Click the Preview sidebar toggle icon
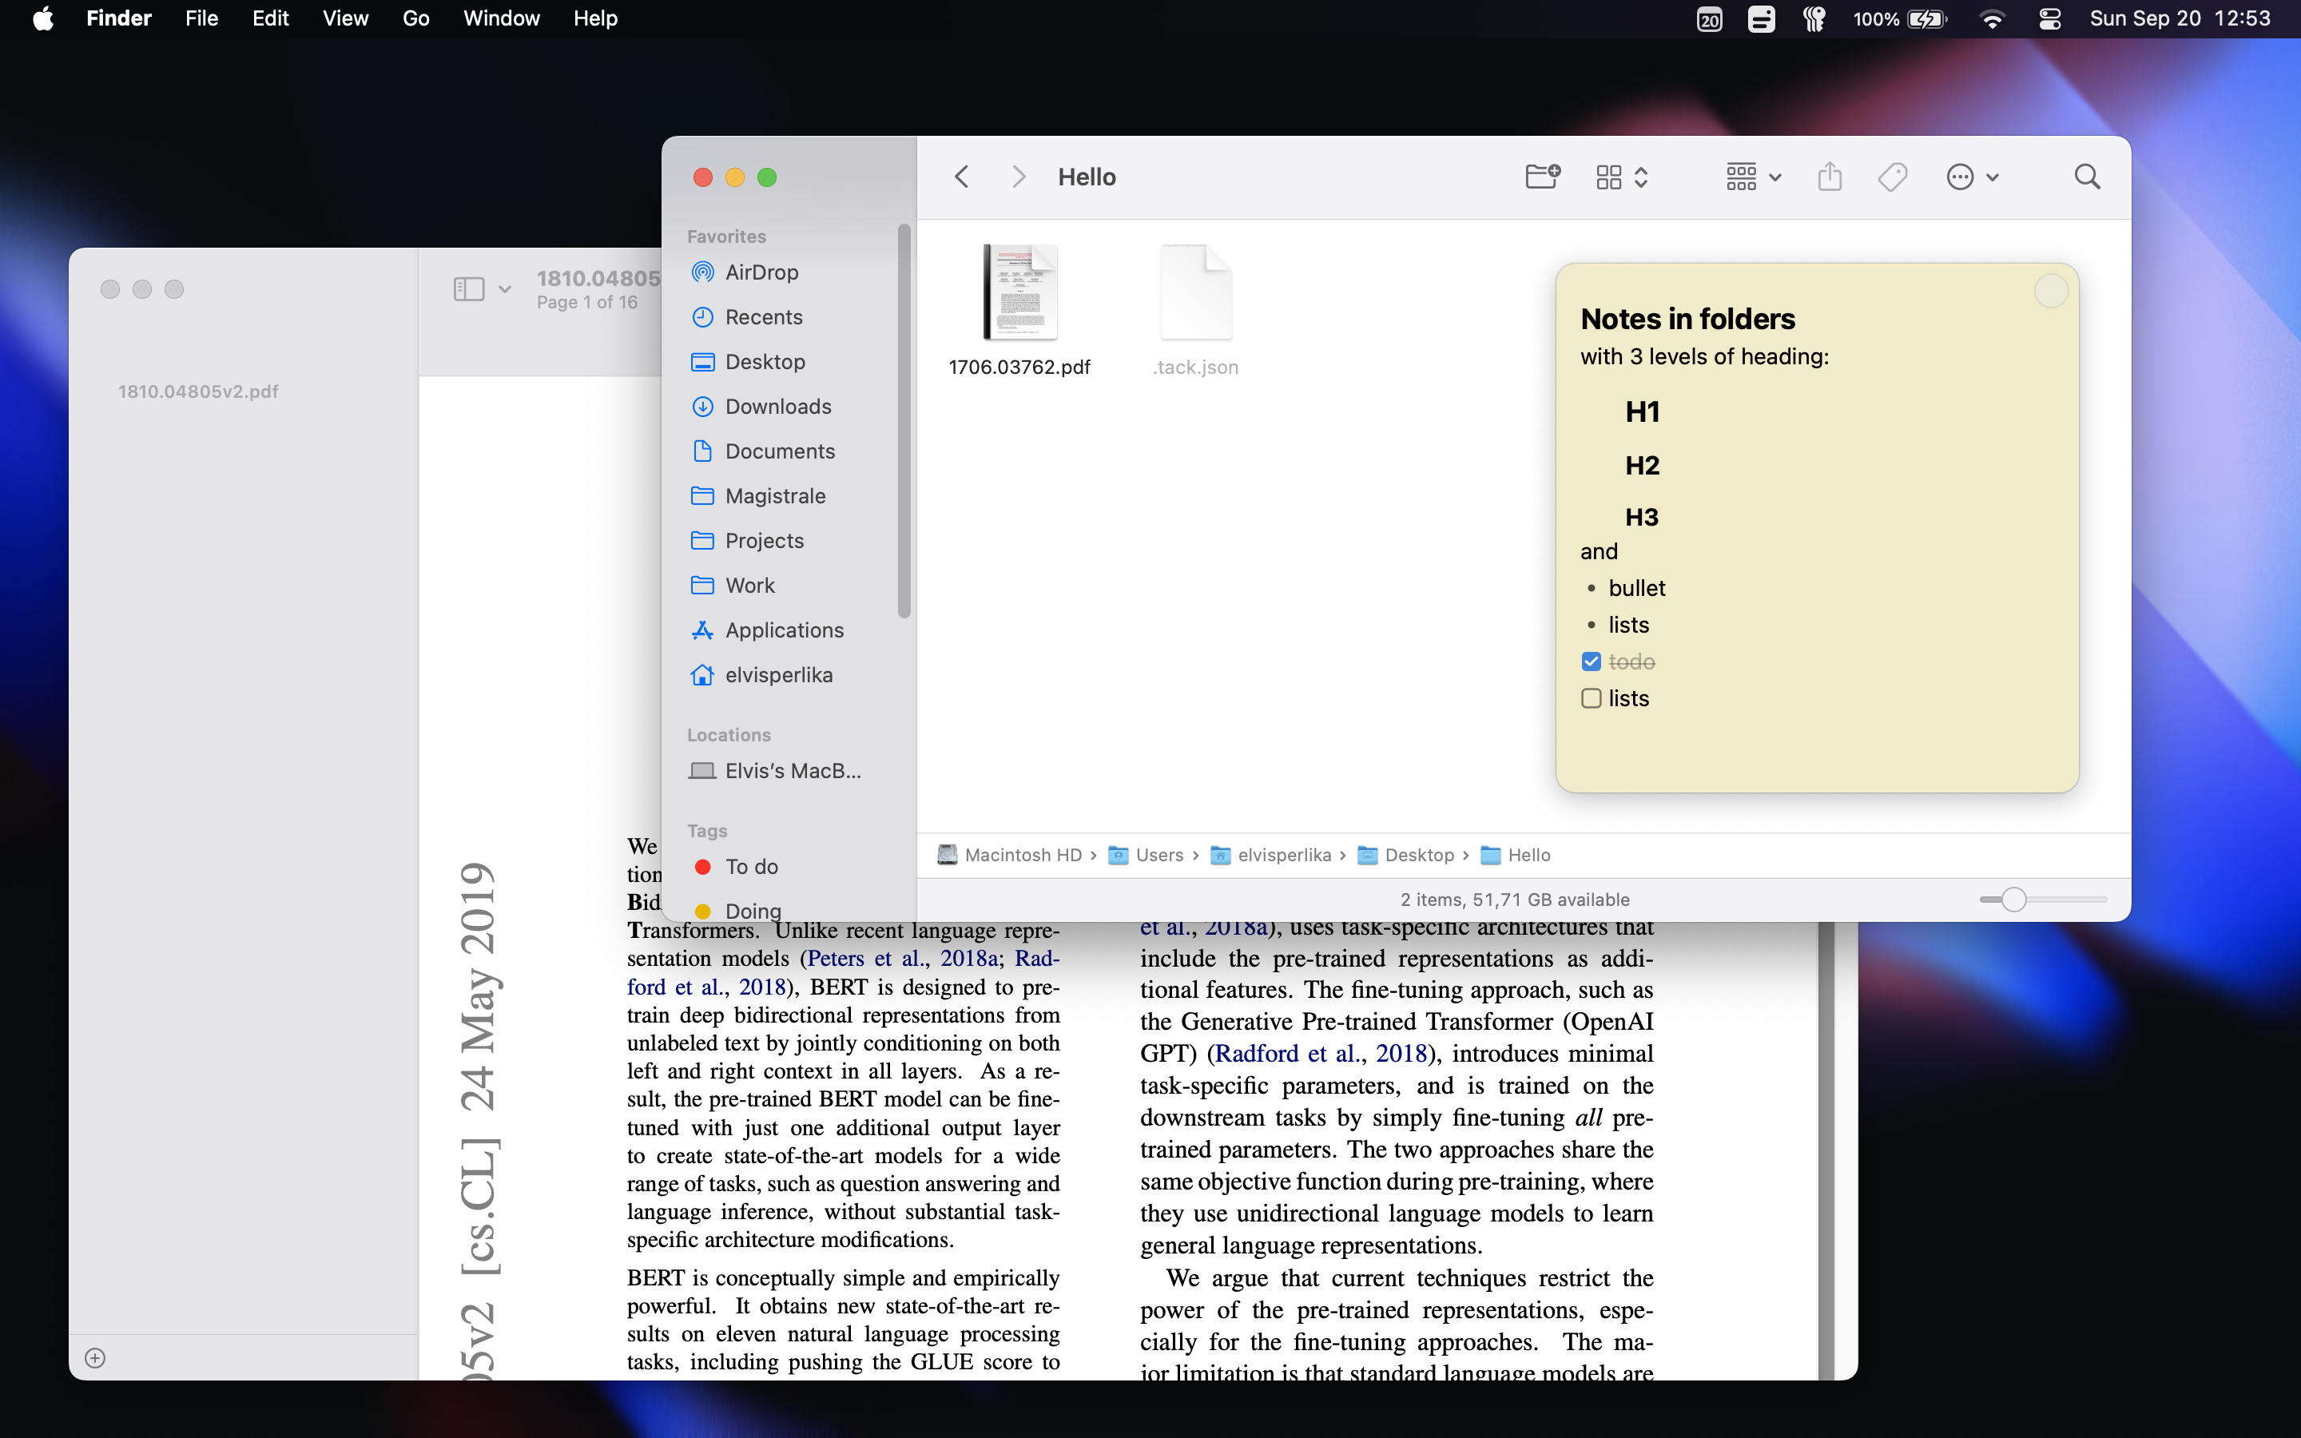 click(x=469, y=289)
